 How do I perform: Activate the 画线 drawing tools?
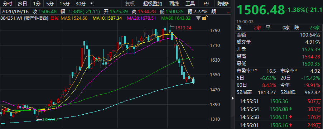coord(174,4)
